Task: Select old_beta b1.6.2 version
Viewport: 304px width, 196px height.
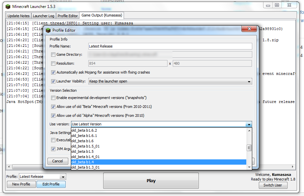Action: point(159,130)
